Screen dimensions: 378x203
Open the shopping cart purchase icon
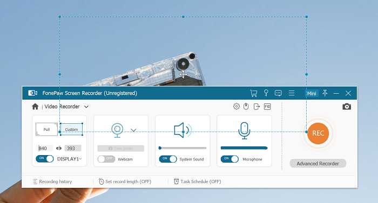point(254,93)
